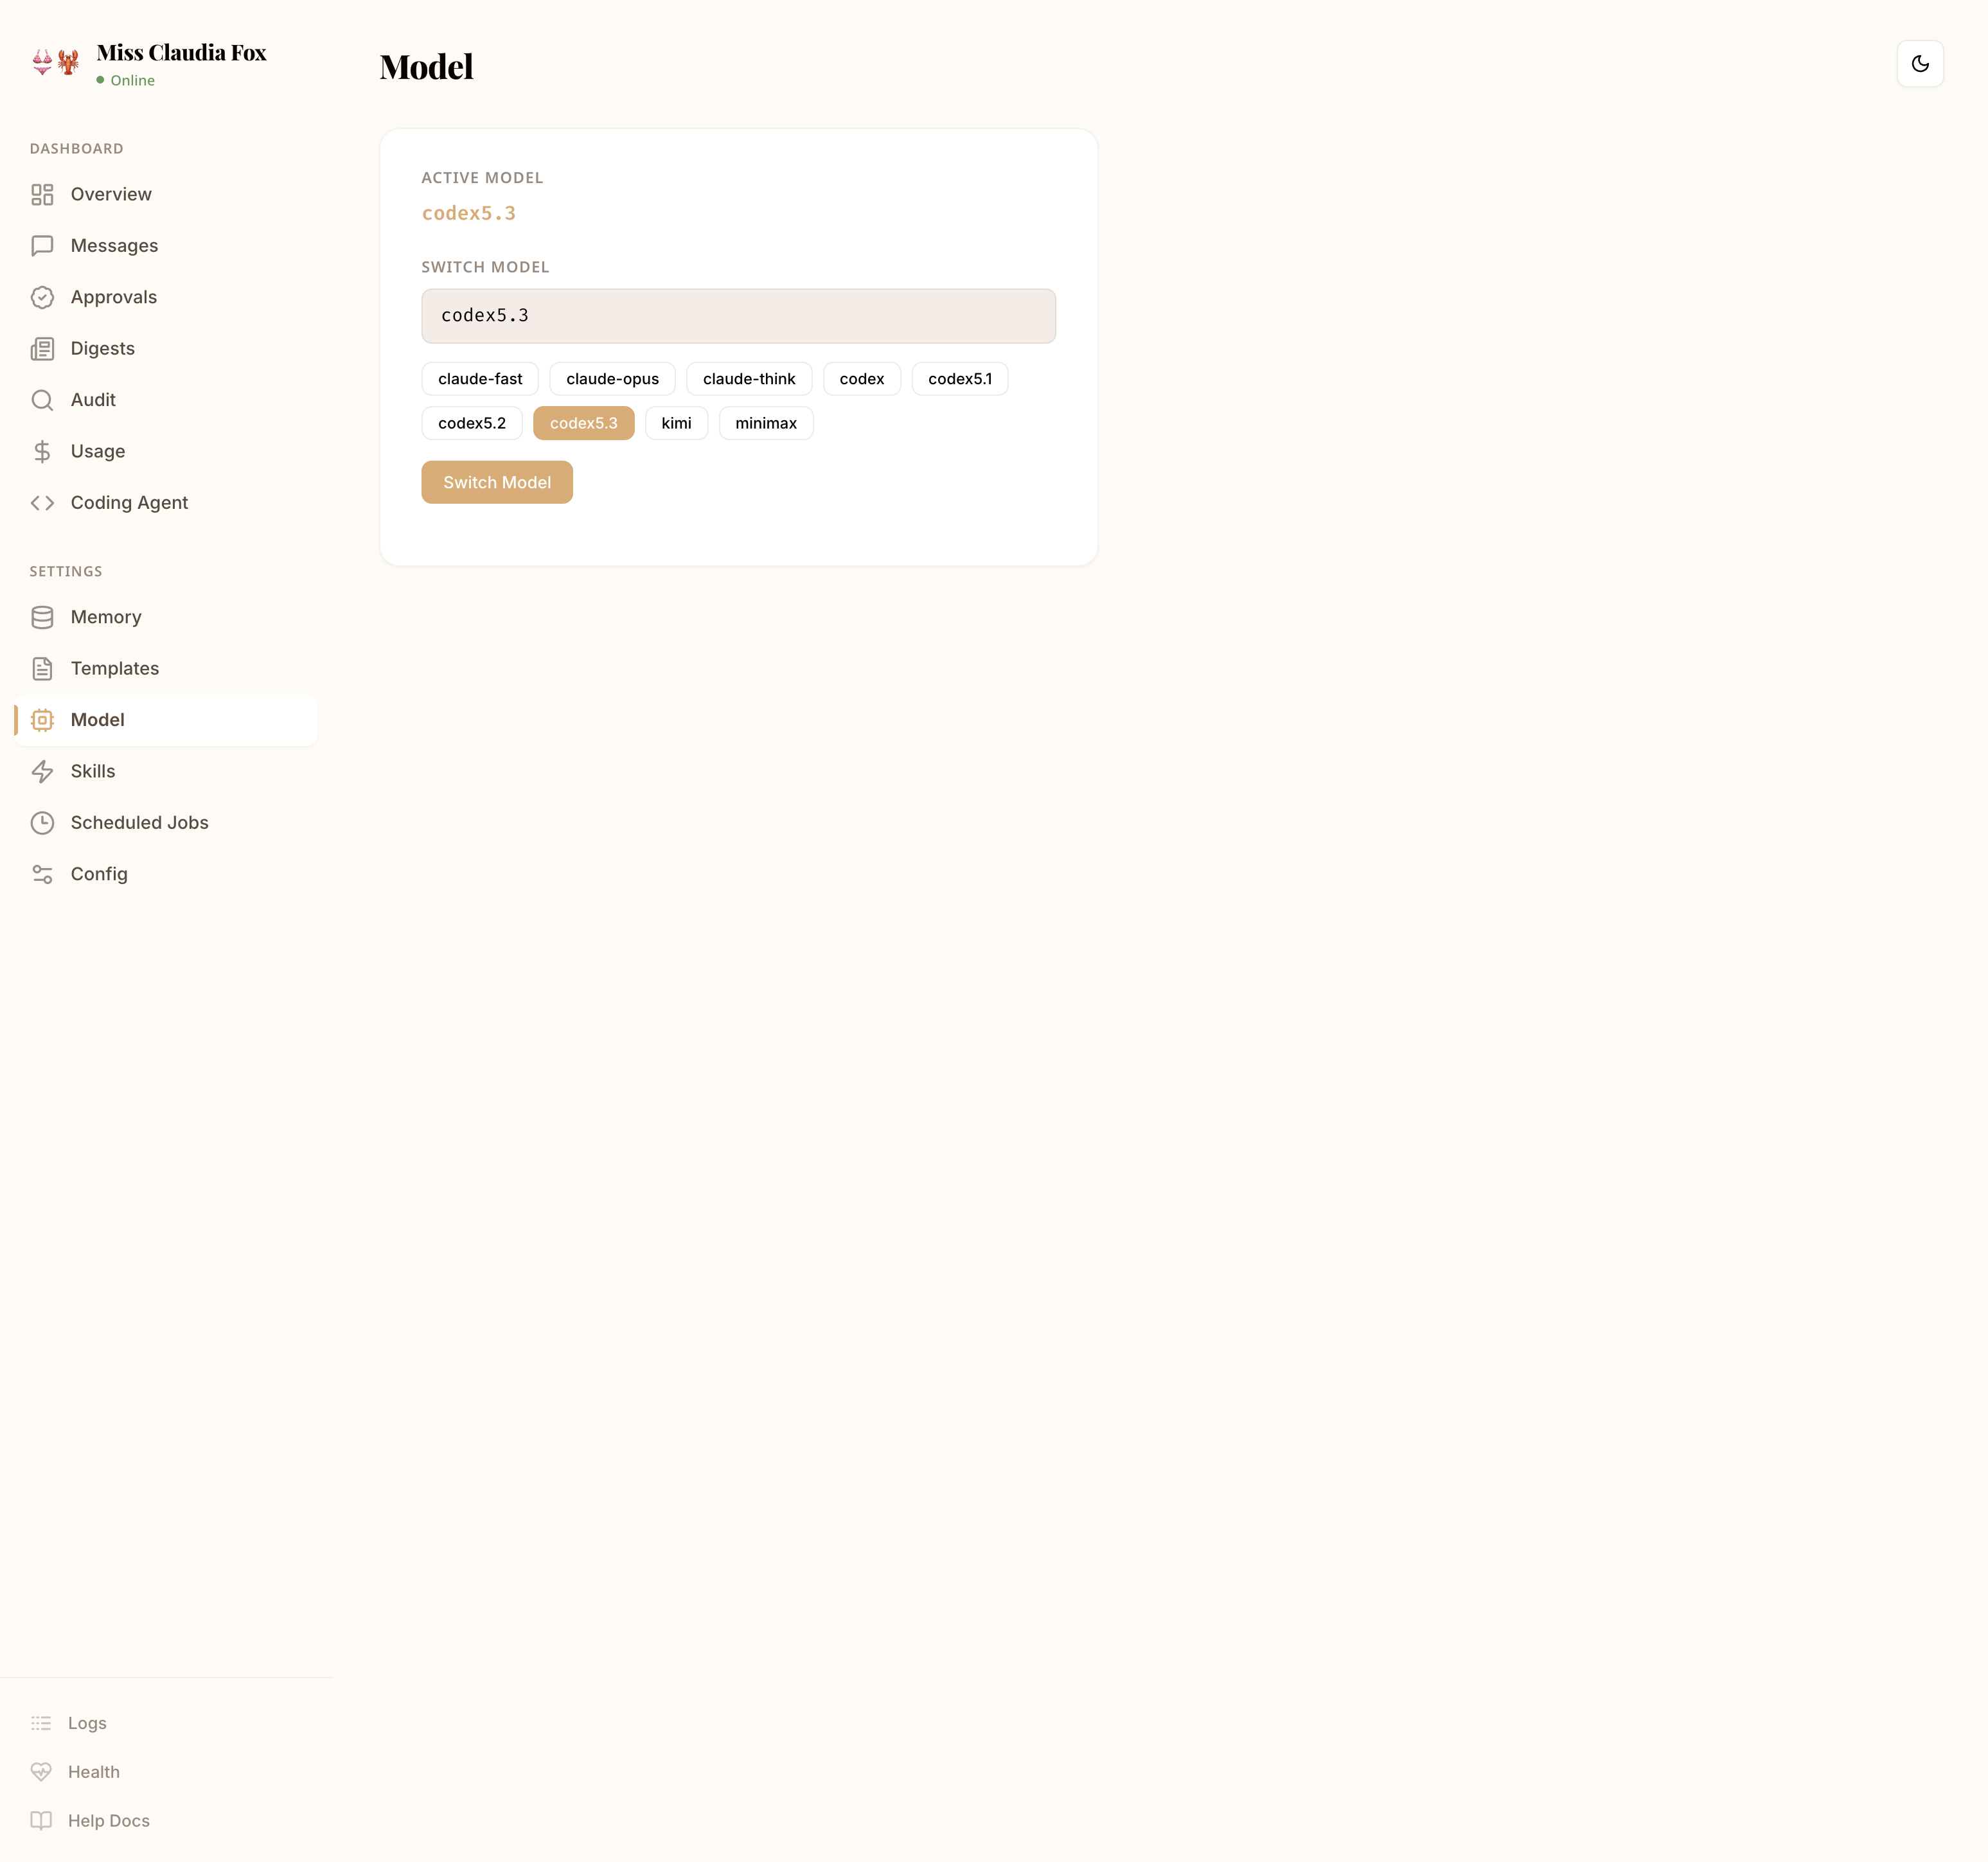Click the Approvals checkmark icon
Viewport: 1988px width, 1862px height.
tap(42, 297)
